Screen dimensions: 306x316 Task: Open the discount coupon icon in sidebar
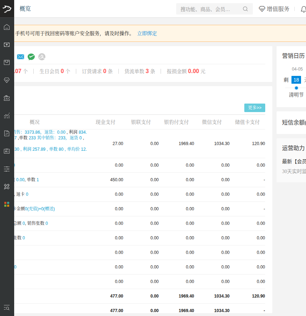(x=7, y=98)
